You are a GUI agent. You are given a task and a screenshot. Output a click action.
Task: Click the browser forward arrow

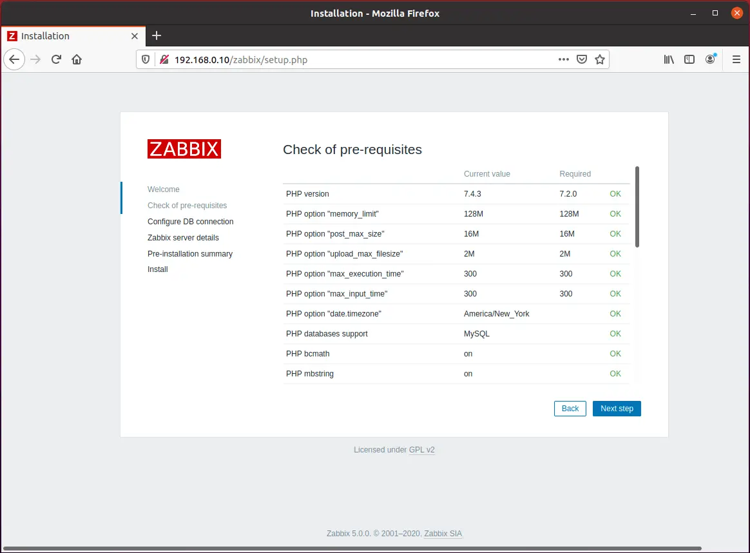pos(35,59)
